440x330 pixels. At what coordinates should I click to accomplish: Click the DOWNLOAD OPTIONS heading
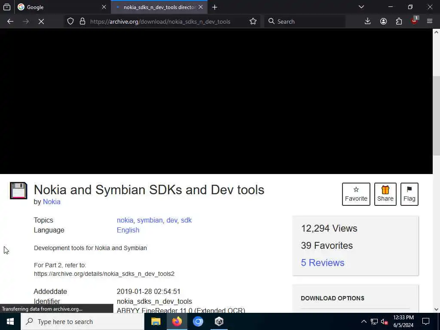tap(333, 298)
